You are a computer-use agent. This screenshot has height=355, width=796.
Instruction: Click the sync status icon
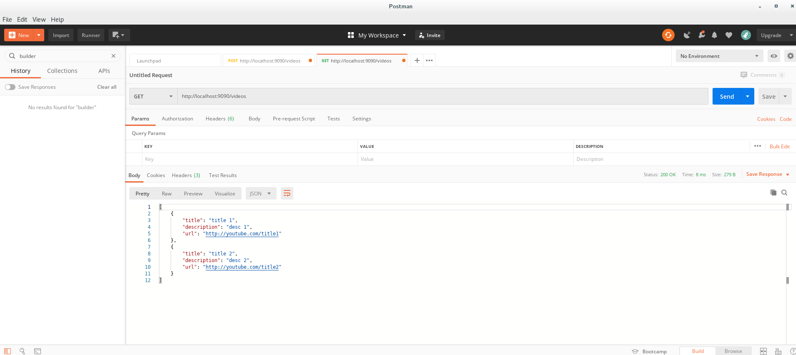click(668, 35)
